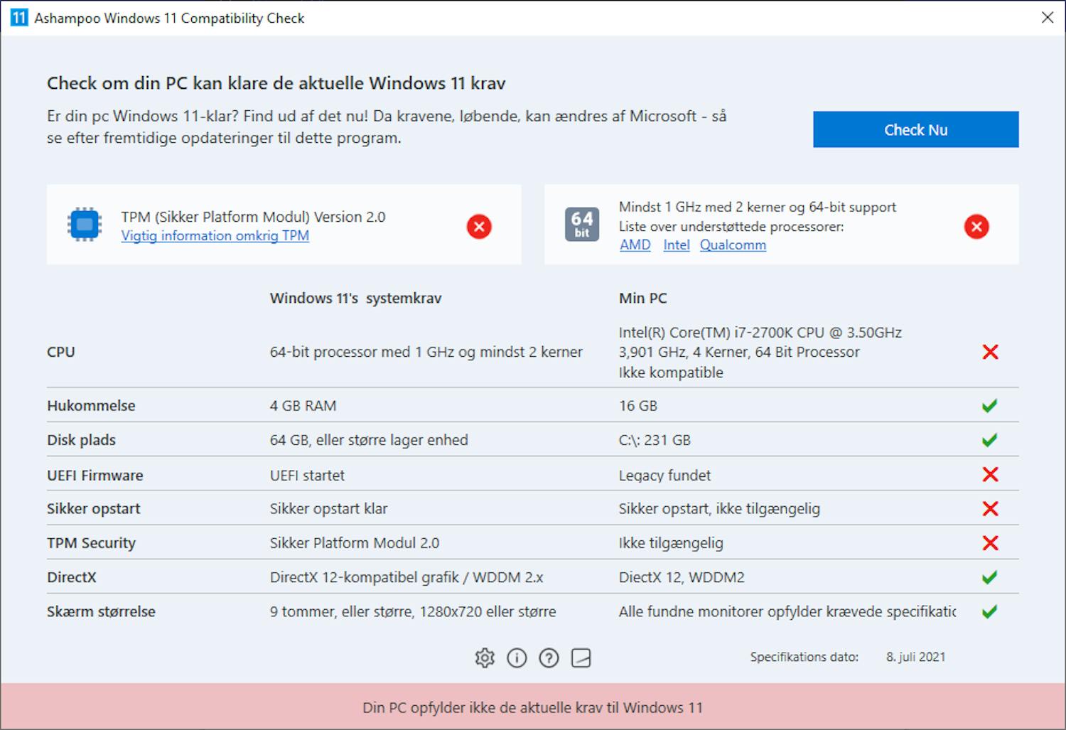Click the red X beside the processor card
The height and width of the screenshot is (730, 1066).
pyautogui.click(x=976, y=227)
